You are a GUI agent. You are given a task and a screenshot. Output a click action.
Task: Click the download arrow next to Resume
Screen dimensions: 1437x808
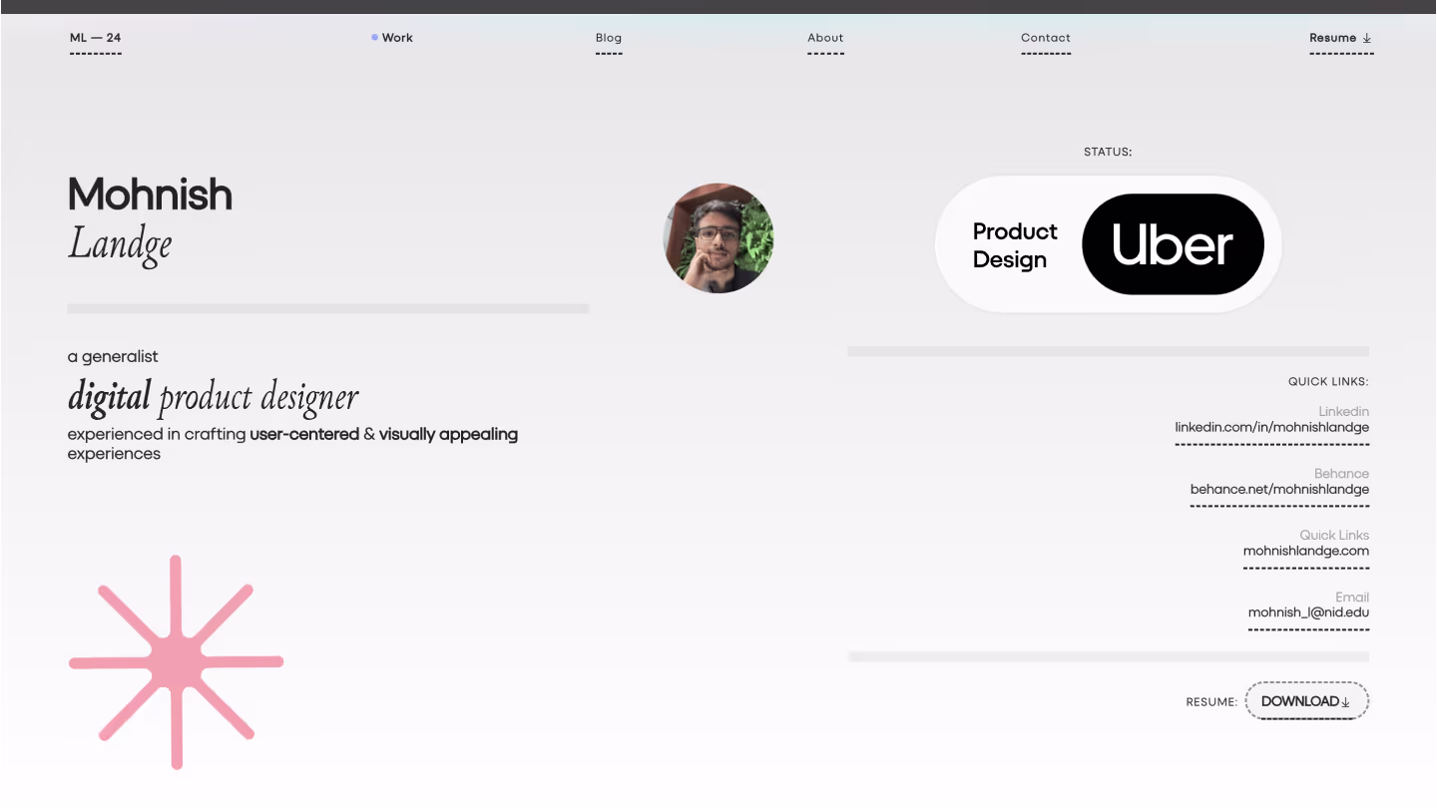click(x=1367, y=39)
